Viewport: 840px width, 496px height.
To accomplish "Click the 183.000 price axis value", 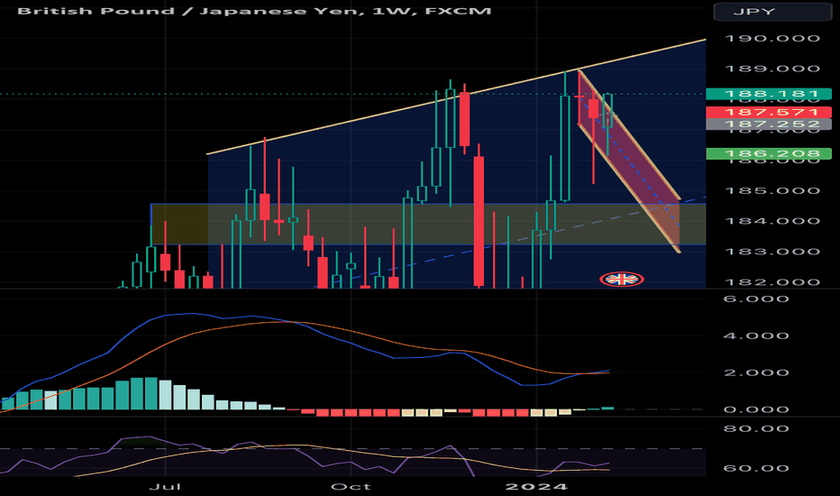I will [772, 252].
